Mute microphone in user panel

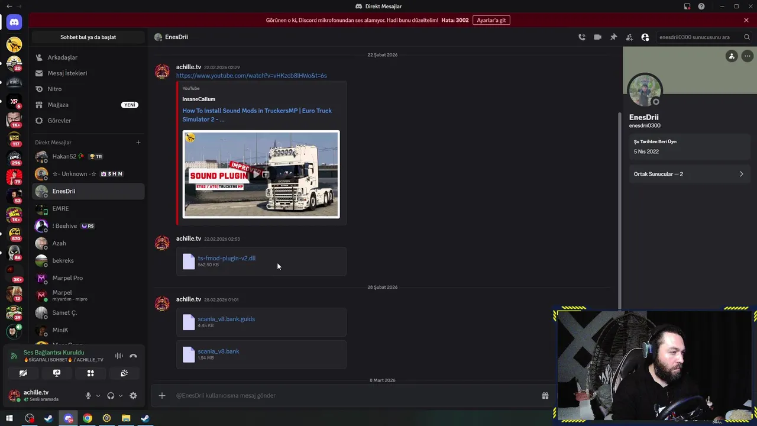(x=88, y=396)
